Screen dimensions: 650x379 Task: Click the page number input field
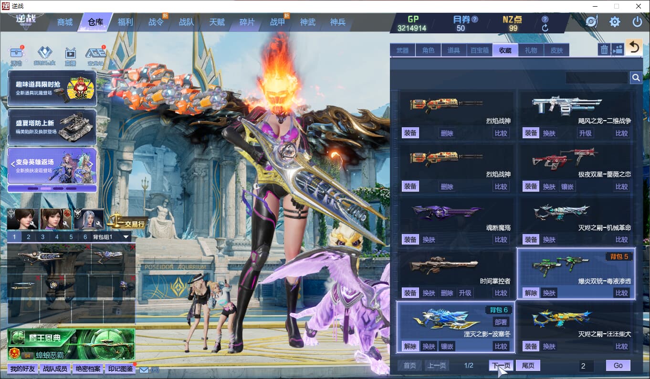click(x=587, y=366)
